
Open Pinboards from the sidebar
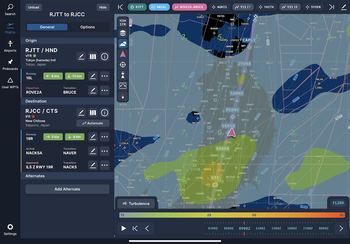pyautogui.click(x=10, y=65)
